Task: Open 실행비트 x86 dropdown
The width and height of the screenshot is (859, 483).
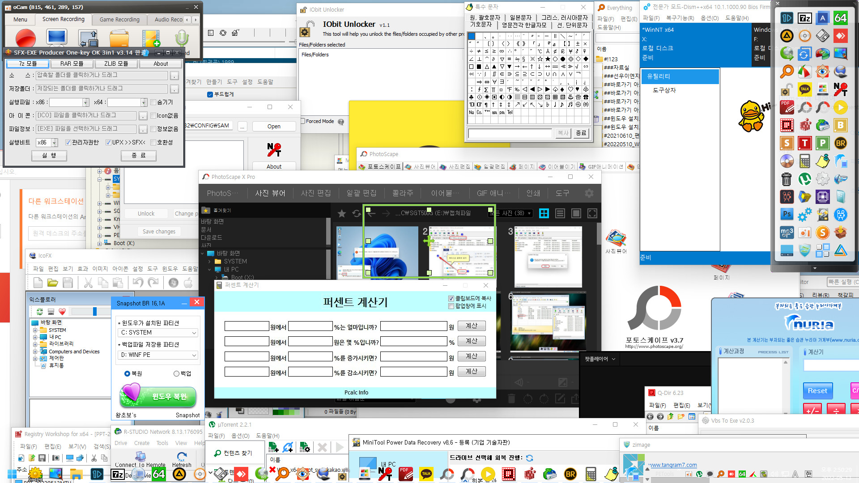Action: pyautogui.click(x=55, y=143)
